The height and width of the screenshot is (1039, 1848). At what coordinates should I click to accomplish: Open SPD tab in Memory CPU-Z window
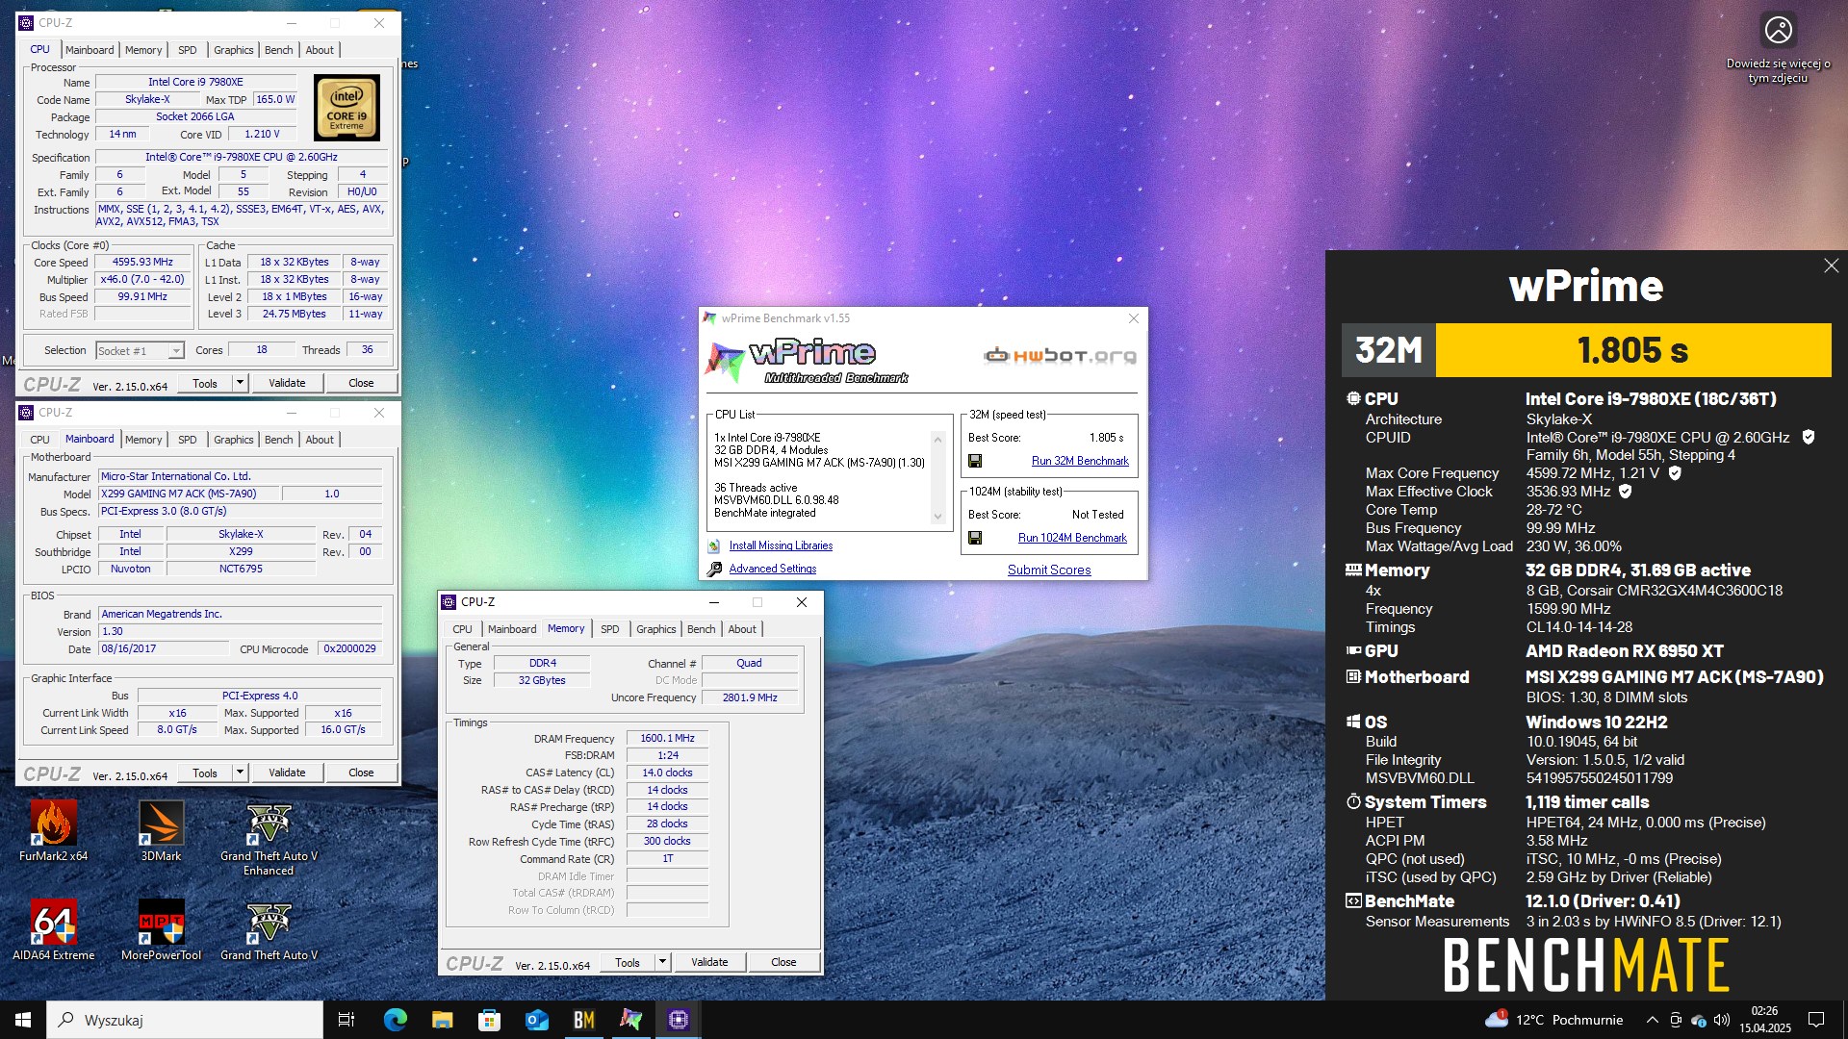point(610,629)
